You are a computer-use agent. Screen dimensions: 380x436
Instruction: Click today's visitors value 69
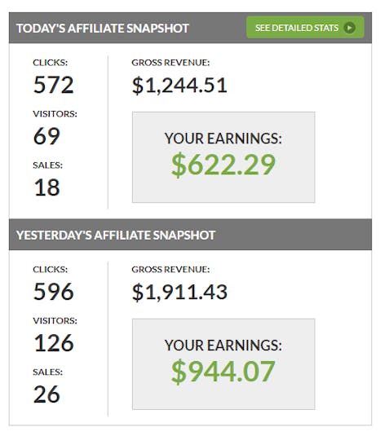pyautogui.click(x=46, y=136)
